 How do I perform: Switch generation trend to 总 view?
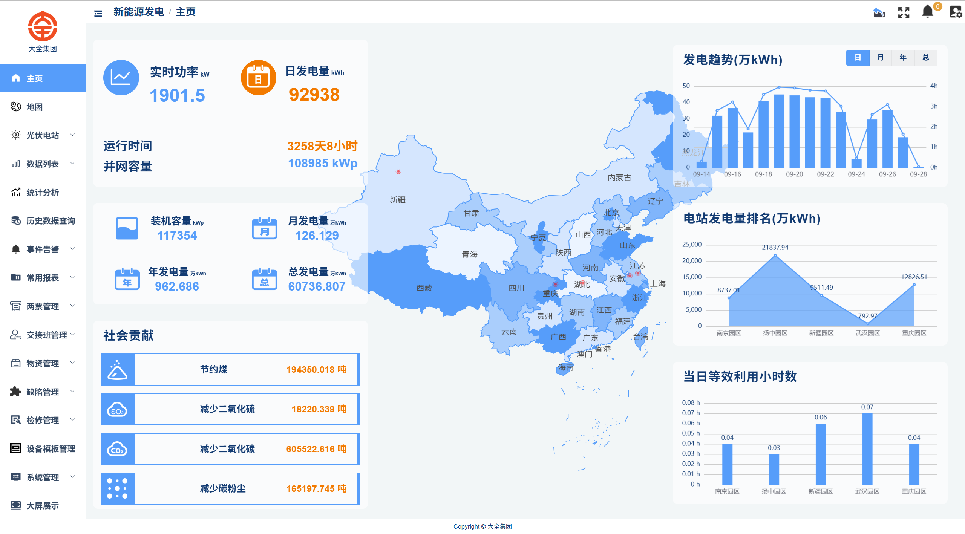926,57
